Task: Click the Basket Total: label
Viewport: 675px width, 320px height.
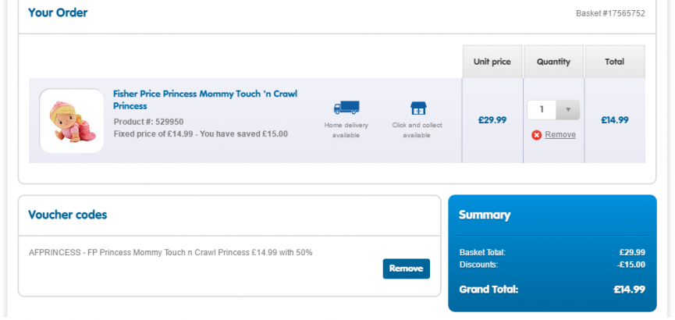Action: (482, 252)
